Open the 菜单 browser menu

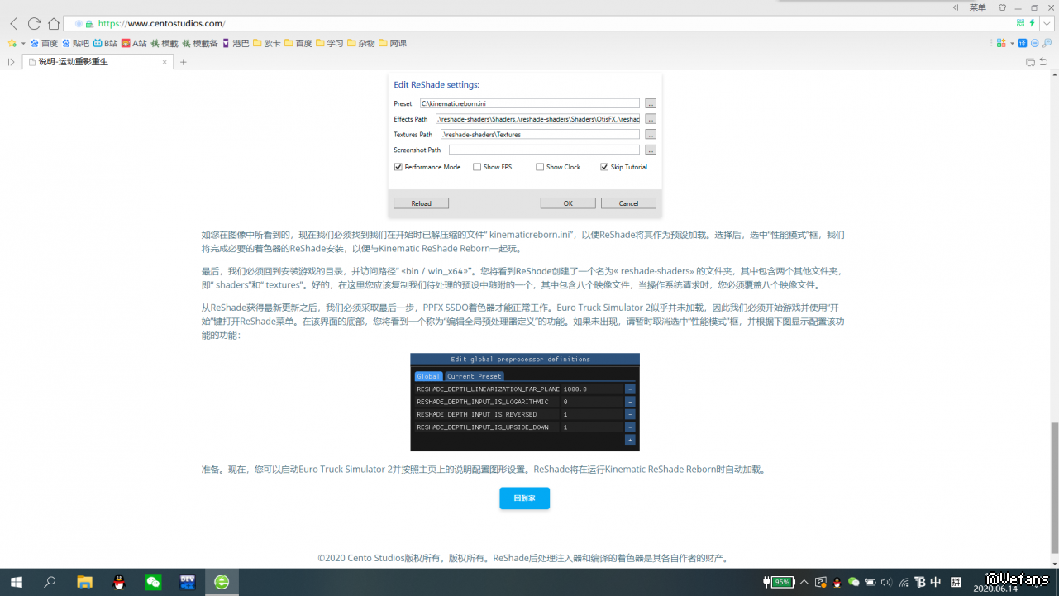point(977,7)
